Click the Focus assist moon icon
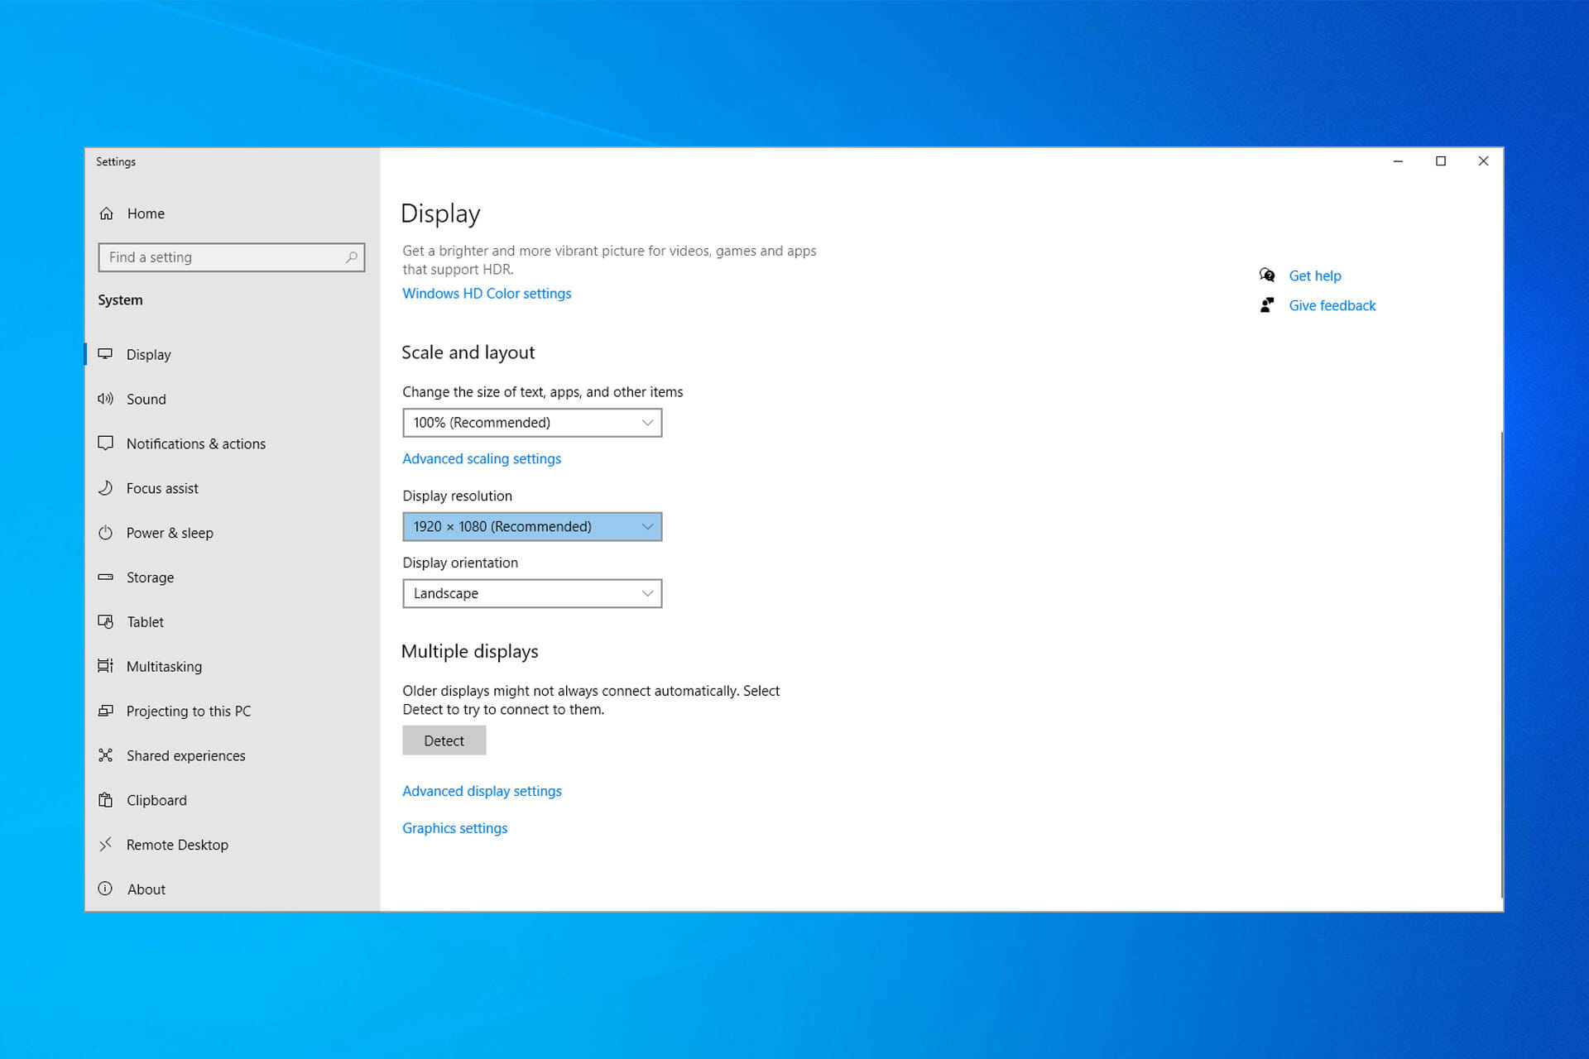The width and height of the screenshot is (1589, 1059). pyautogui.click(x=105, y=488)
